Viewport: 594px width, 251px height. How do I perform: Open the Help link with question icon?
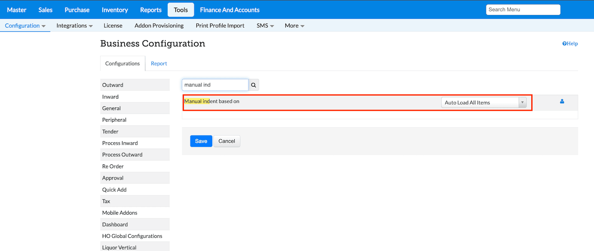coord(570,44)
